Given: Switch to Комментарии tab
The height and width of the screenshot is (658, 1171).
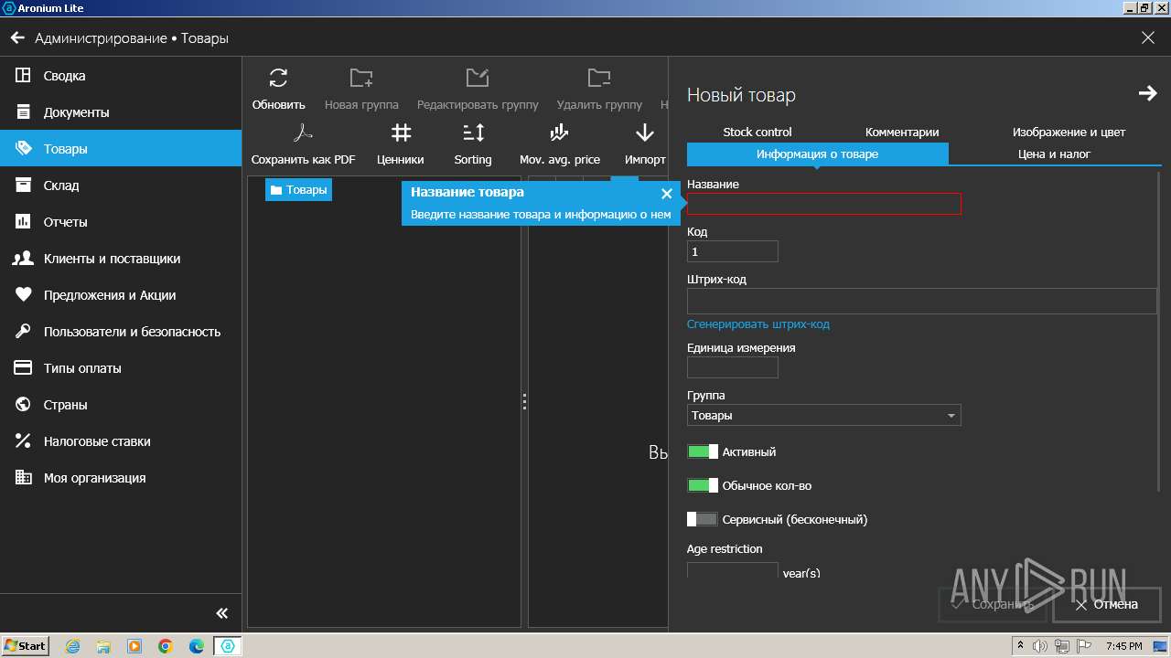Looking at the screenshot, I should [902, 132].
